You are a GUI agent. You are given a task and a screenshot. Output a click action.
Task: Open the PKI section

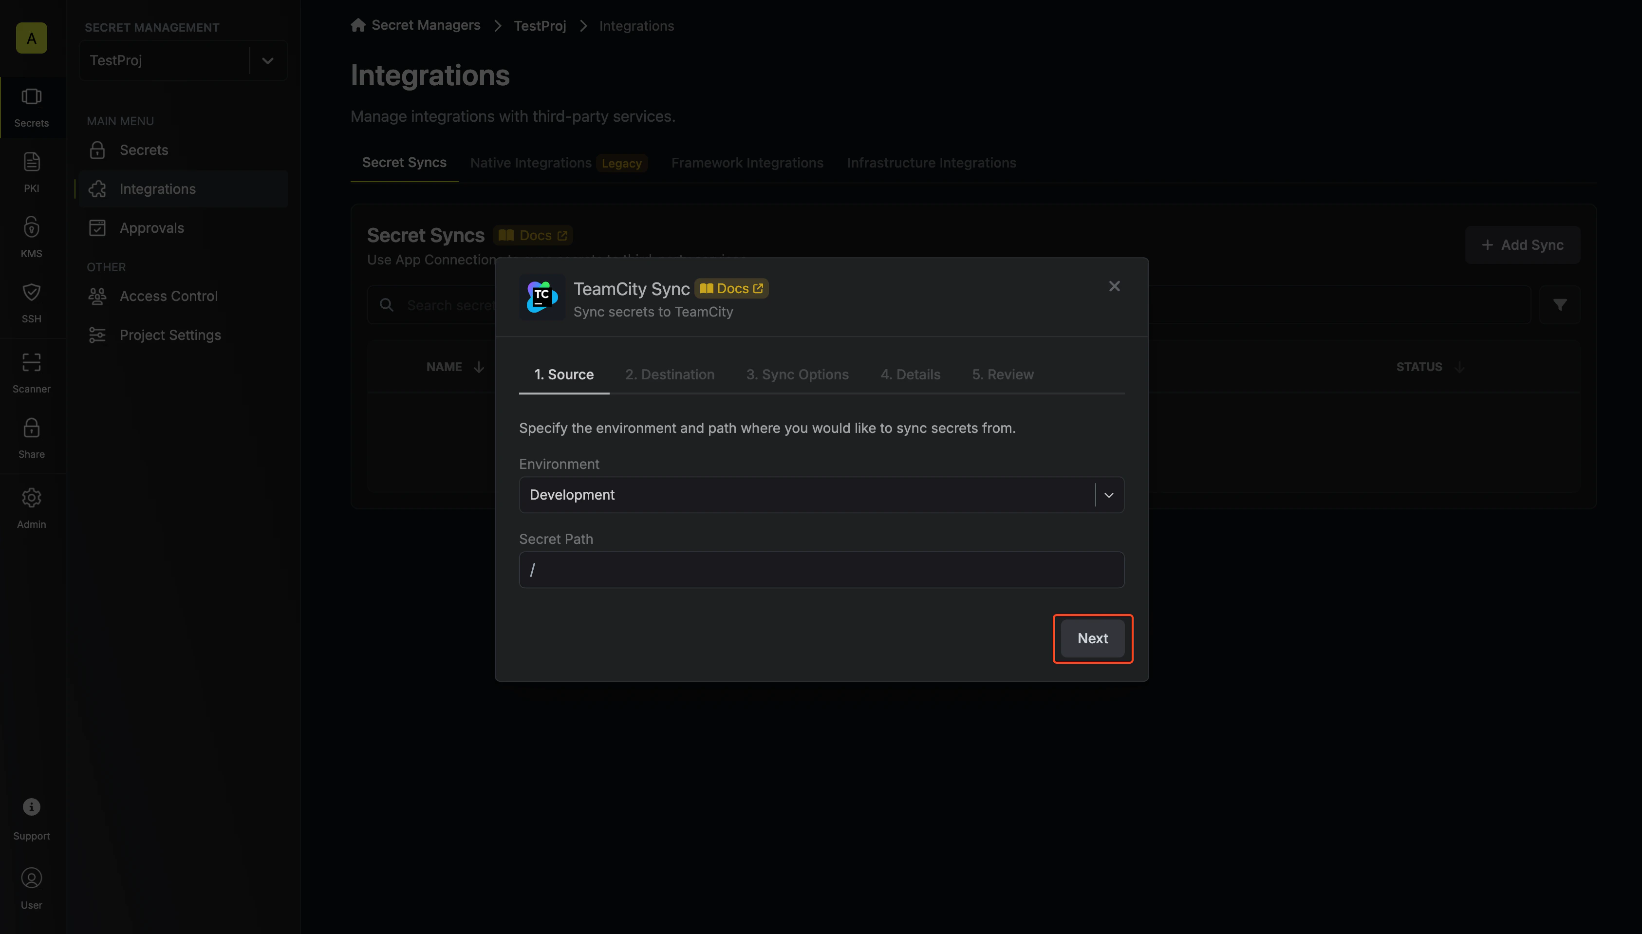coord(32,172)
